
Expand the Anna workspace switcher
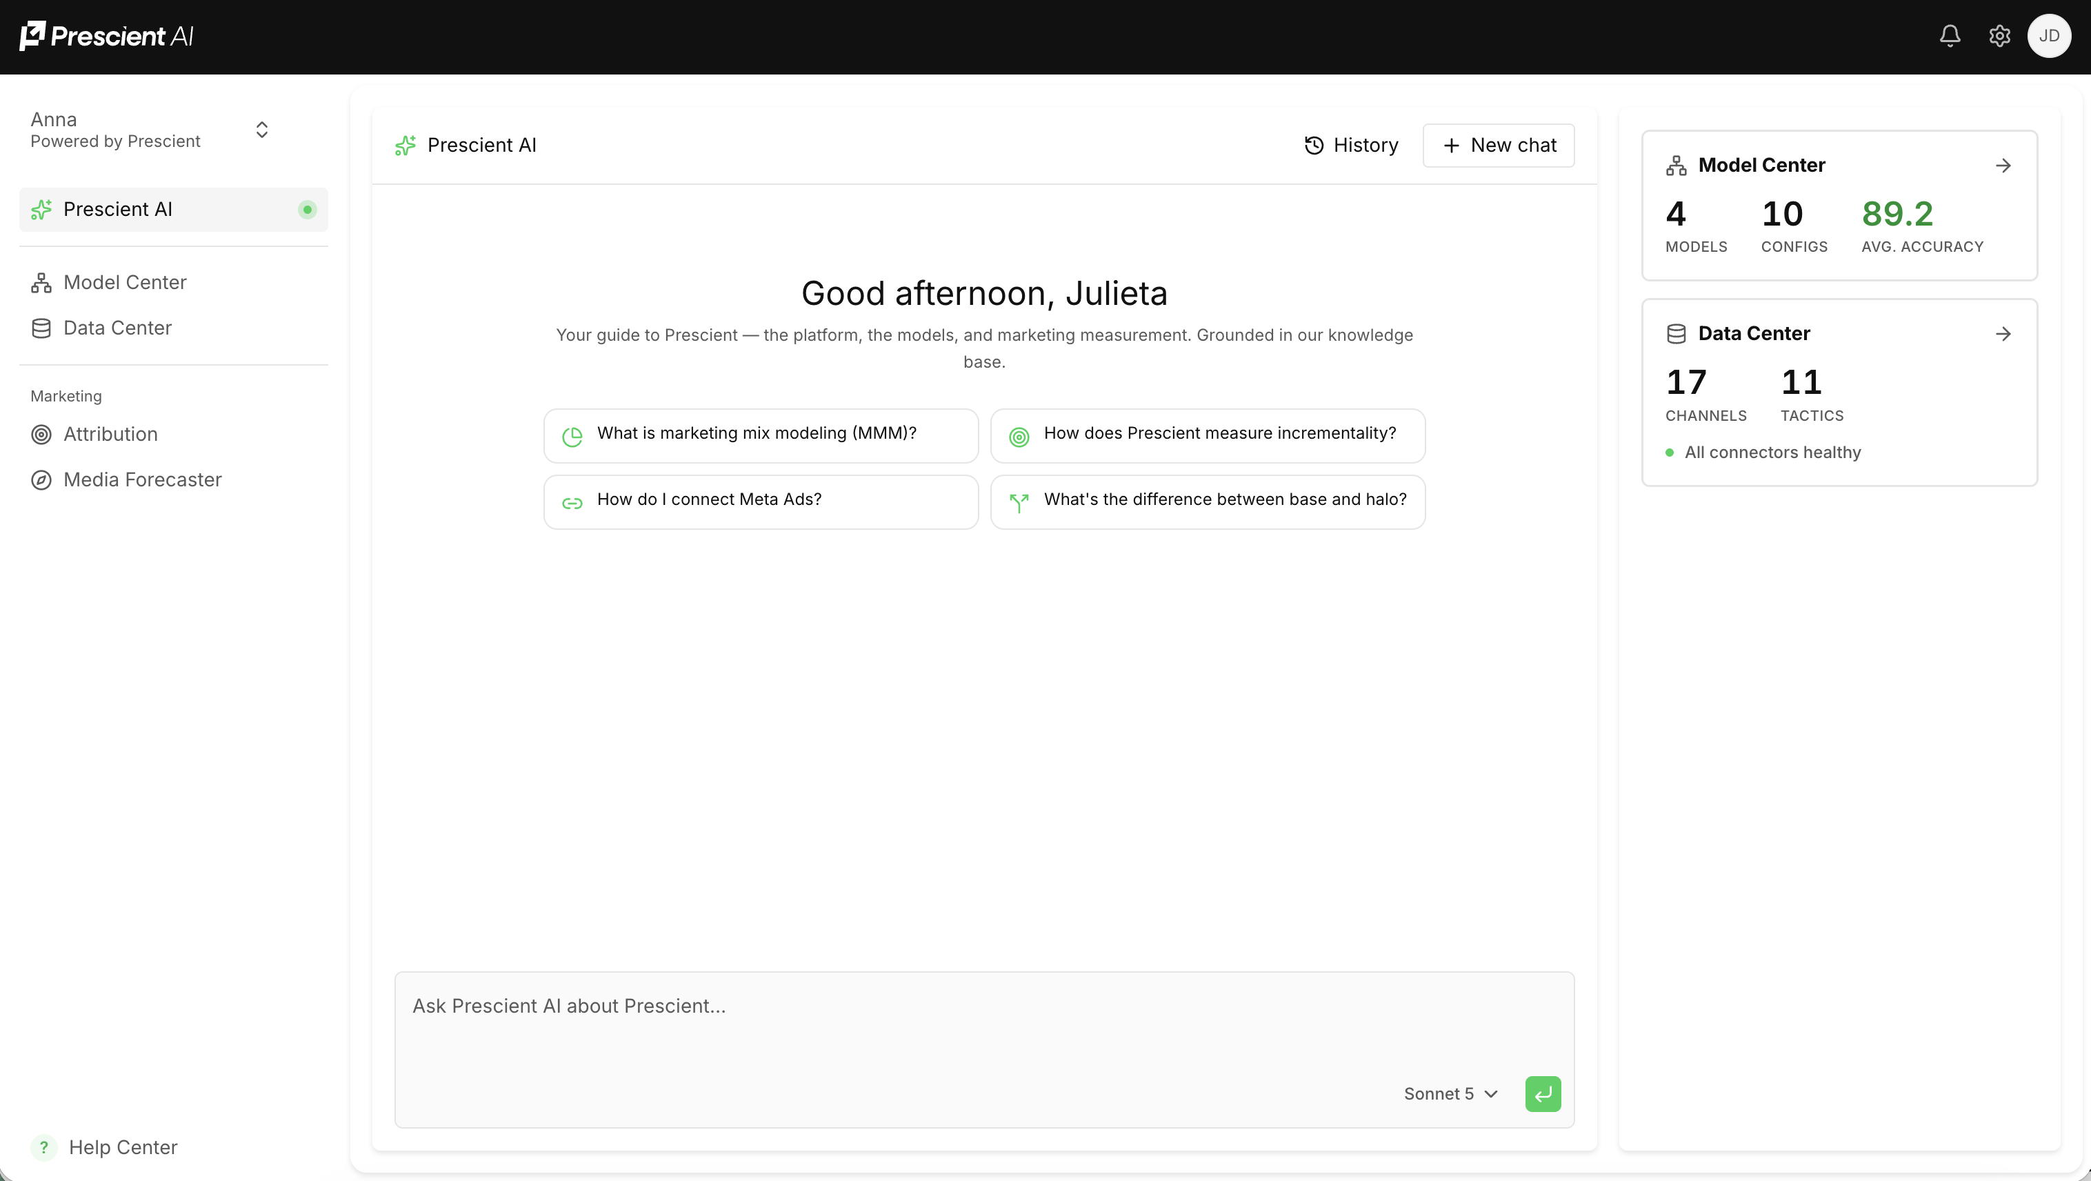261,130
